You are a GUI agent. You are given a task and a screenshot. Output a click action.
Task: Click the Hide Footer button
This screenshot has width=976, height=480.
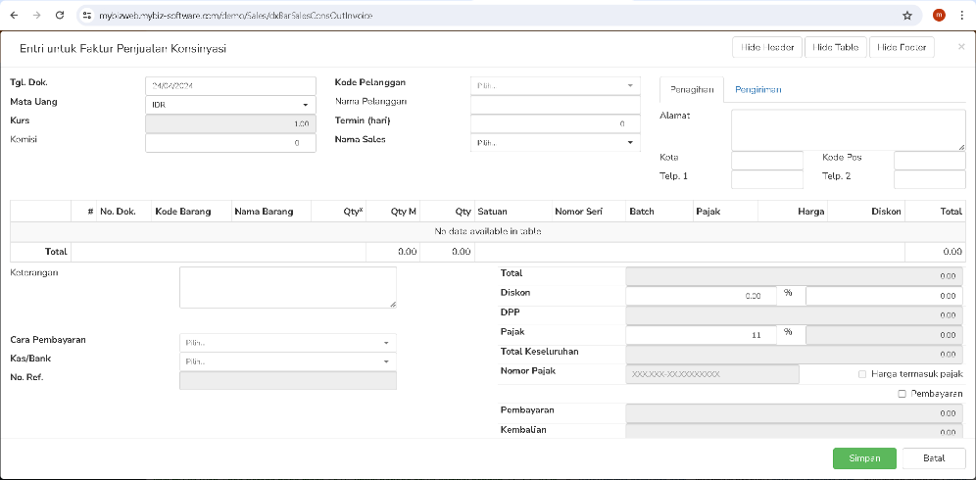coord(902,47)
